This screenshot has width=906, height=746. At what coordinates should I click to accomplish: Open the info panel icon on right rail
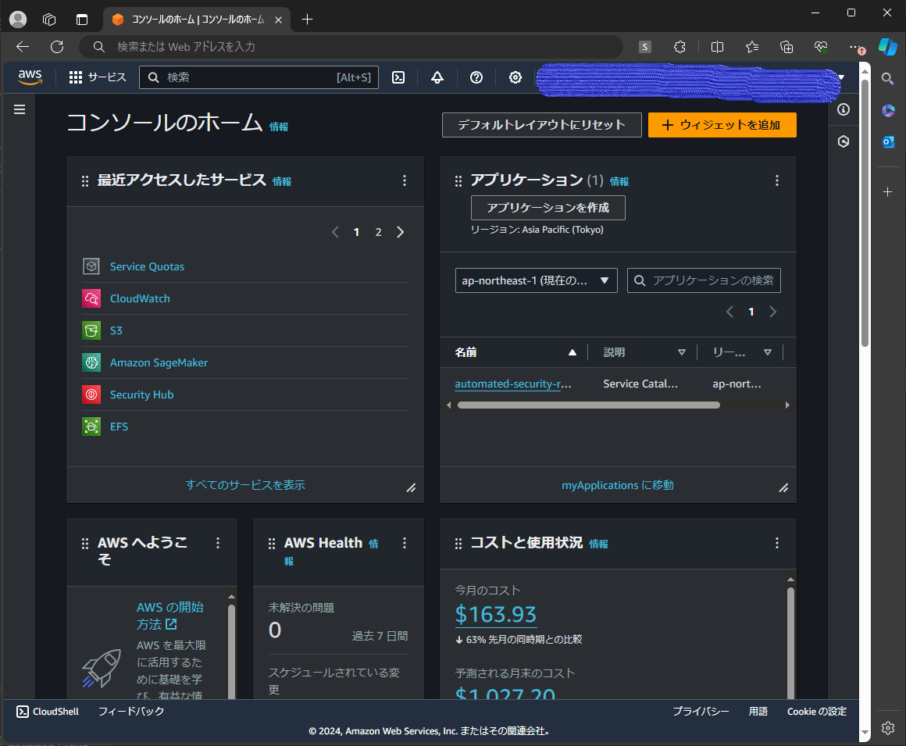click(844, 109)
